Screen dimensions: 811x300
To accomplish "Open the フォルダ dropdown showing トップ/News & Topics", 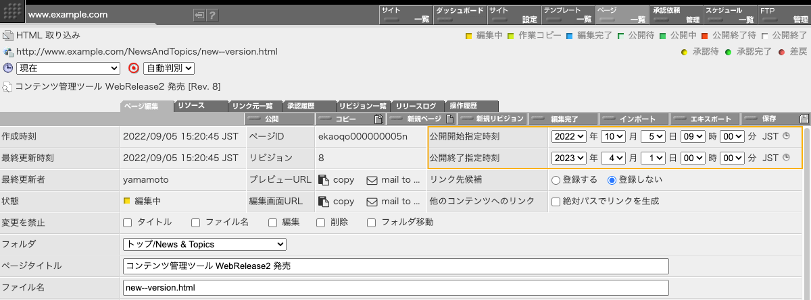I will pyautogui.click(x=204, y=244).
